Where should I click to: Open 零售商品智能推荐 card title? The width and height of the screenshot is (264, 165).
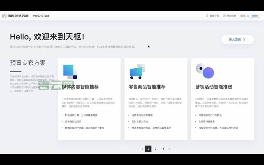(147, 87)
